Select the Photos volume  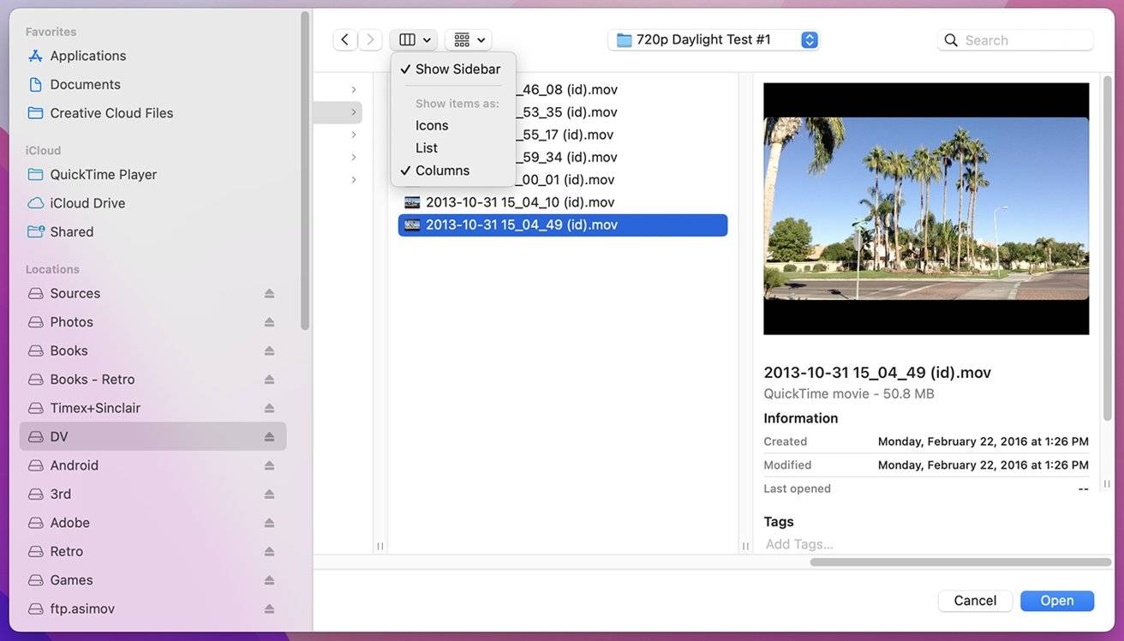[x=153, y=321]
